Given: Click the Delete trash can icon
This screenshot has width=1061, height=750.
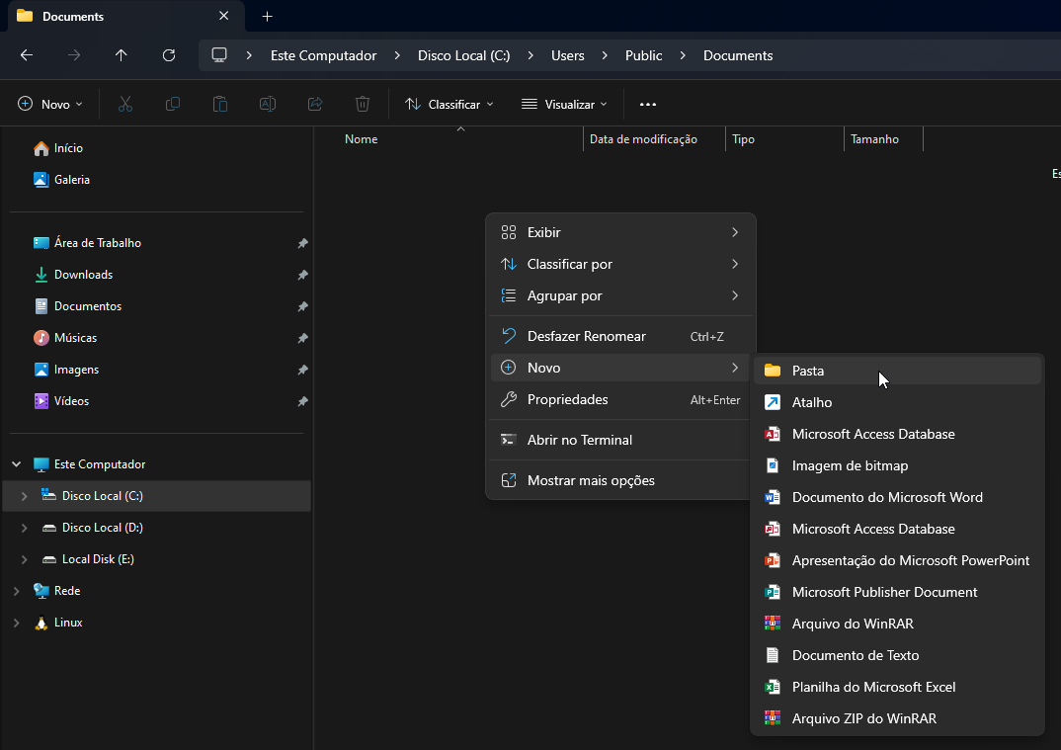Looking at the screenshot, I should (x=363, y=104).
